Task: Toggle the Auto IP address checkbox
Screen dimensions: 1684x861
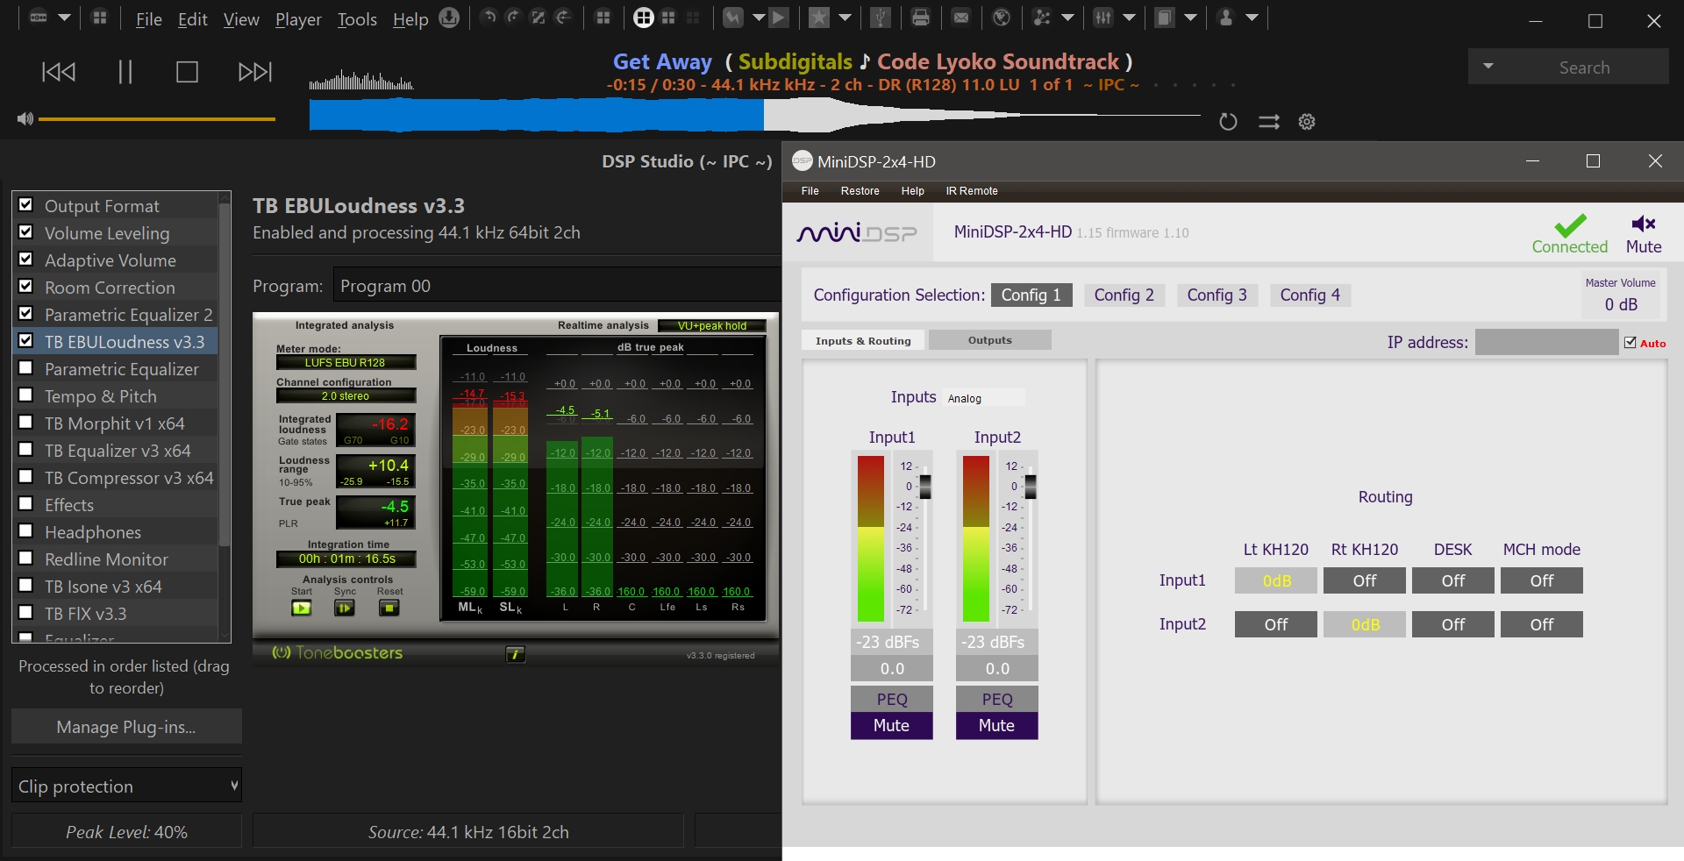Action: [1630, 343]
